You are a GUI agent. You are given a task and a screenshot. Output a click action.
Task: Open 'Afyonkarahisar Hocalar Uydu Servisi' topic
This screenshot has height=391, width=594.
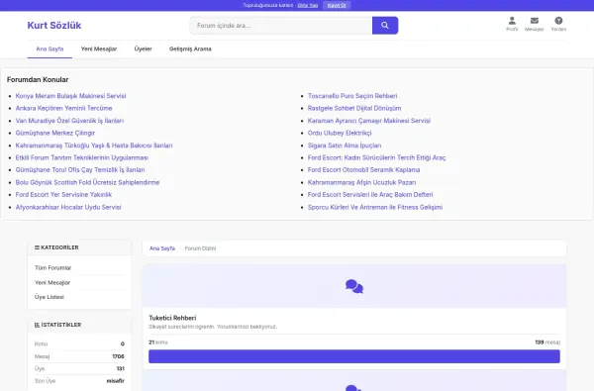point(68,207)
